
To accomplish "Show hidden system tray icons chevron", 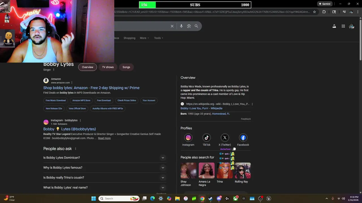I will [327, 198].
